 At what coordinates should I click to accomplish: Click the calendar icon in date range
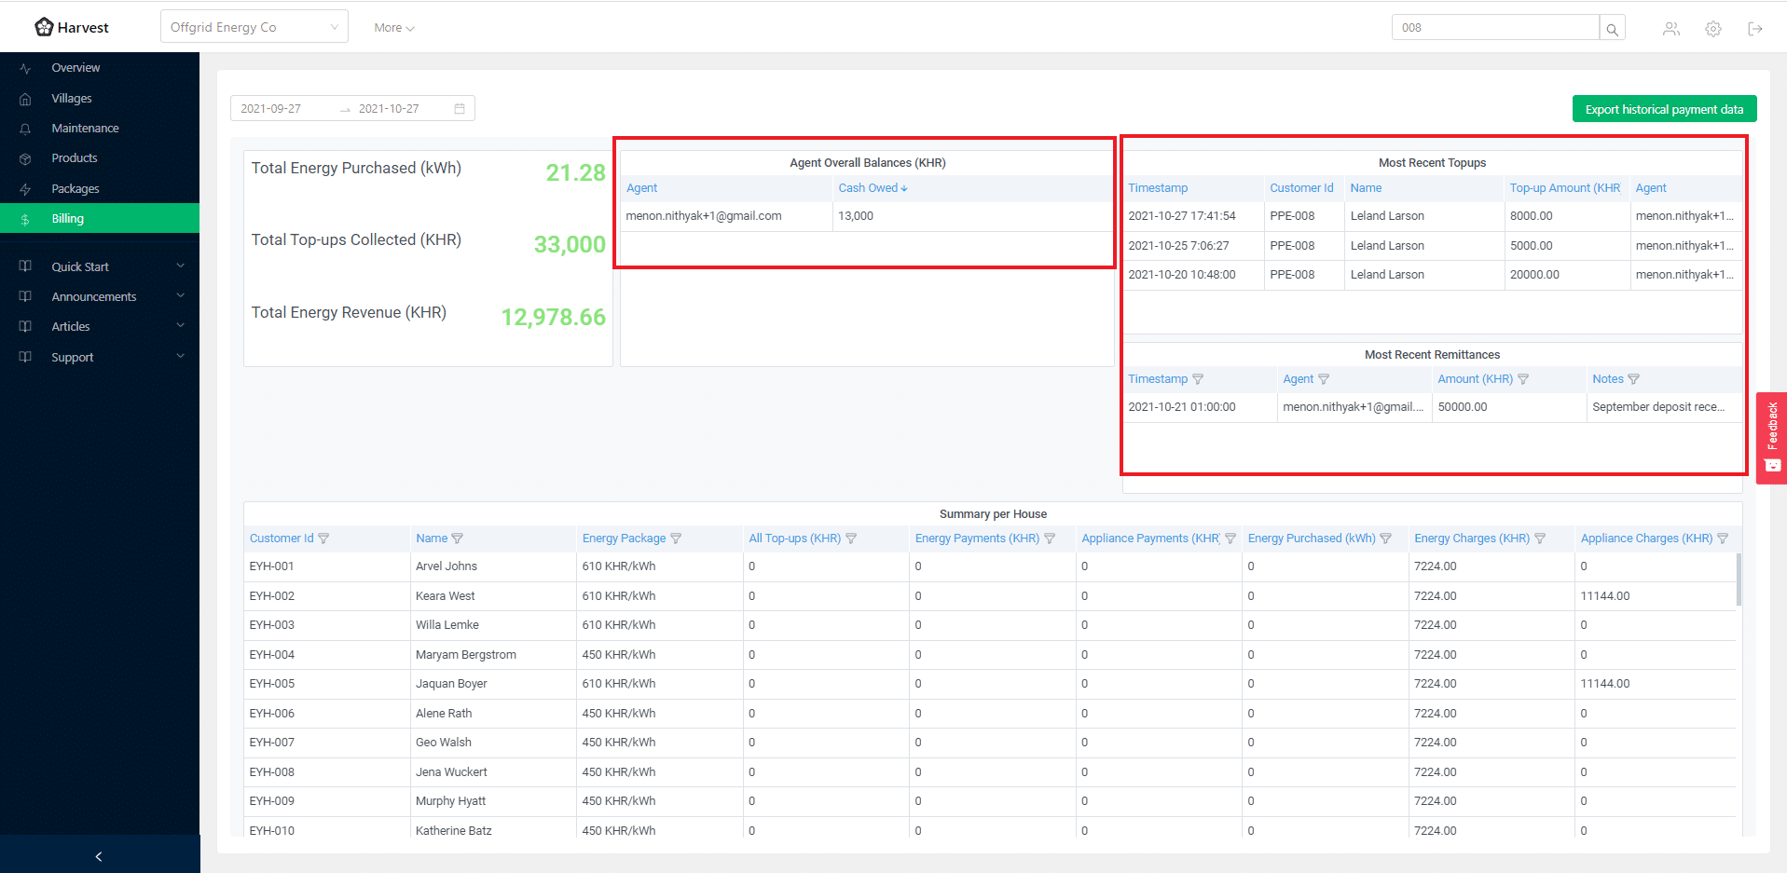[460, 109]
